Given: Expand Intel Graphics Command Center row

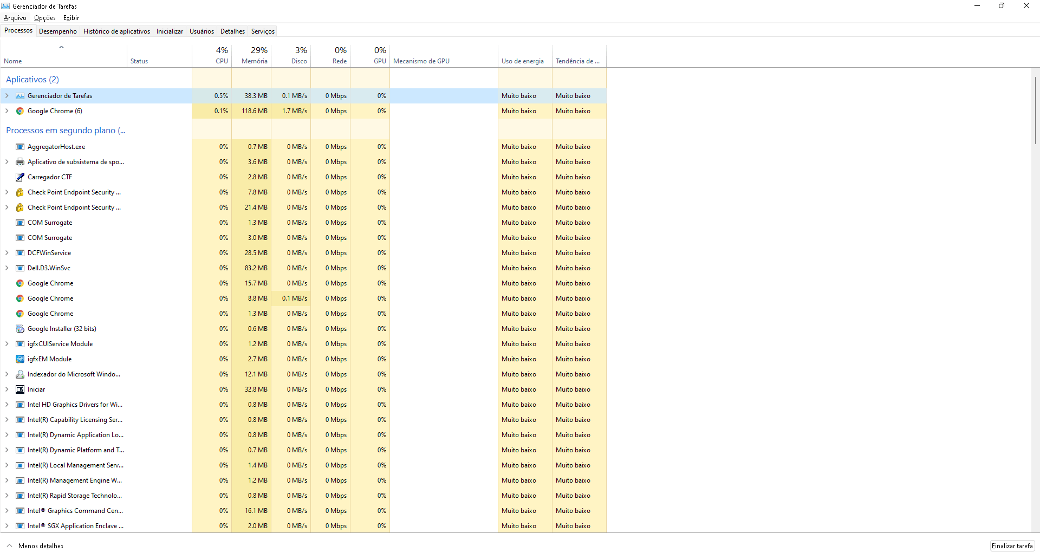Looking at the screenshot, I should 6,511.
